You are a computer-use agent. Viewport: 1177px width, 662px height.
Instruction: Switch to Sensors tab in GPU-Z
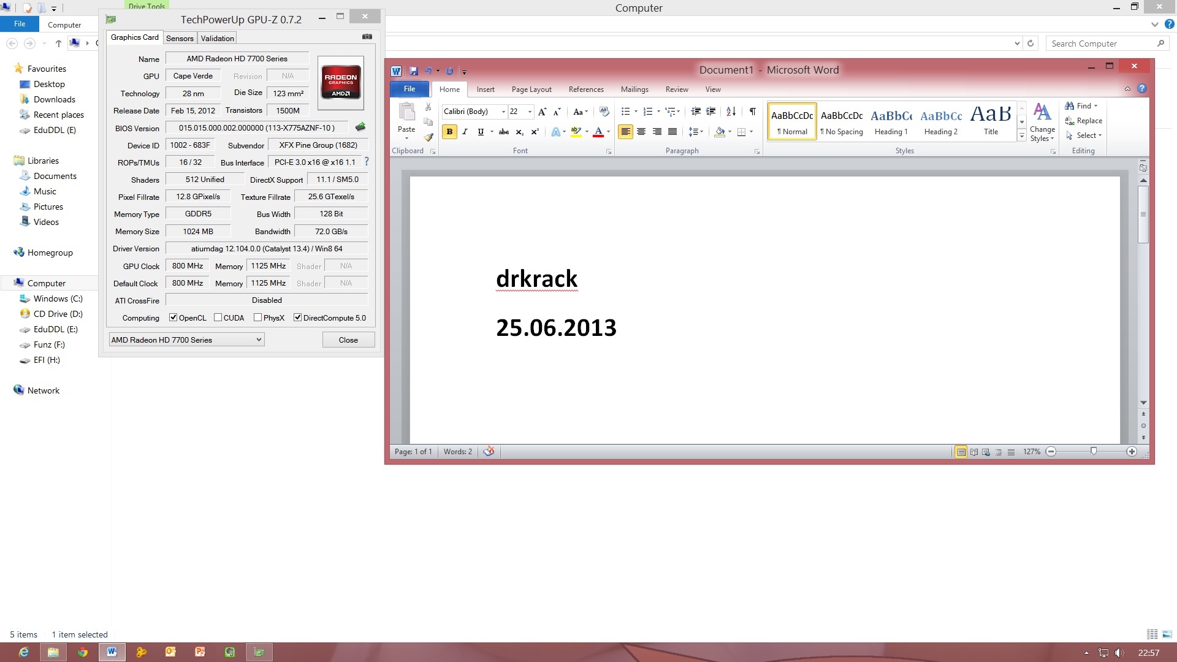(x=180, y=38)
